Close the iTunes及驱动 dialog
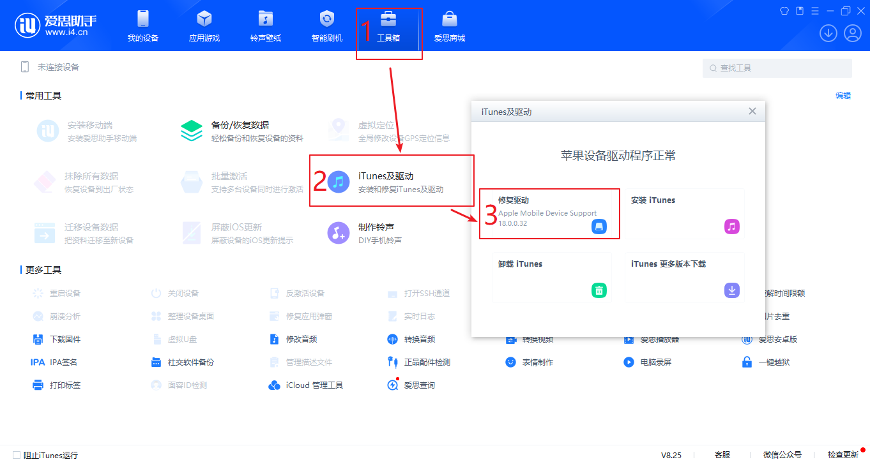 (752, 111)
